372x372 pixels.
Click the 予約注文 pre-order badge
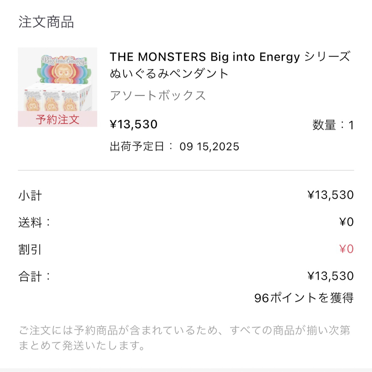58,119
